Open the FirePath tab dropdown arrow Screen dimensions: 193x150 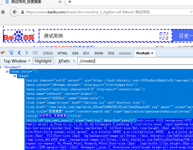[x=152, y=53]
